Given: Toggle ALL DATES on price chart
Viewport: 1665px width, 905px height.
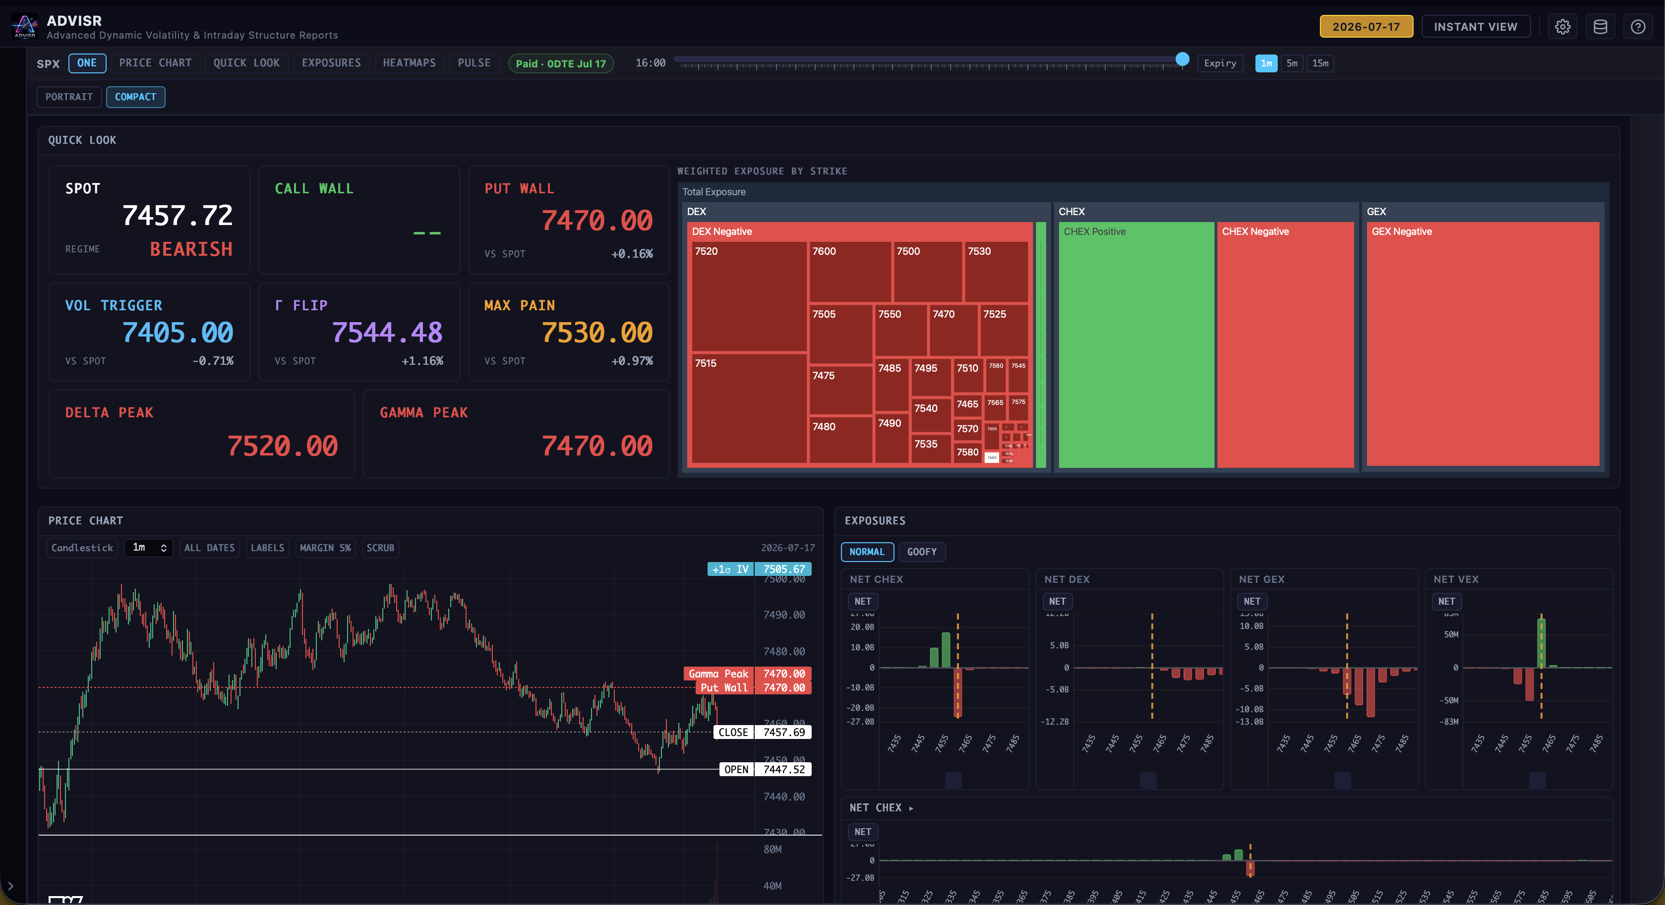Looking at the screenshot, I should coord(209,548).
